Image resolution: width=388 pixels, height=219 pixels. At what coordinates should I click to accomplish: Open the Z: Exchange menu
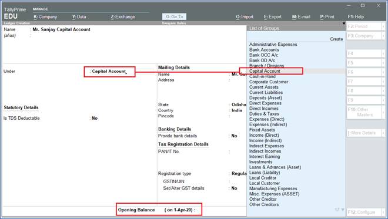123,17
